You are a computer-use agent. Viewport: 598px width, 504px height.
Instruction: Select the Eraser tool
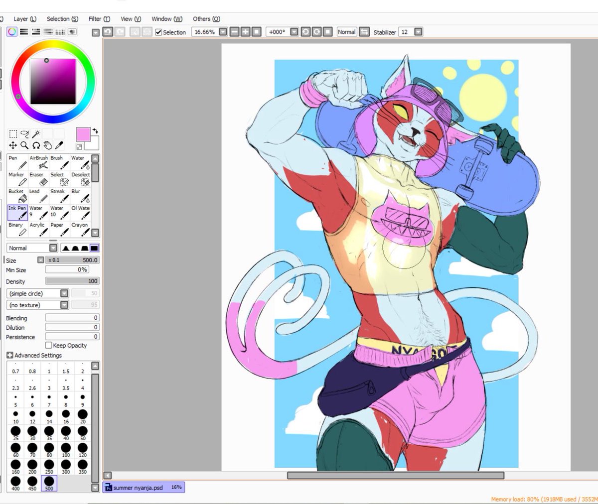pyautogui.click(x=38, y=179)
